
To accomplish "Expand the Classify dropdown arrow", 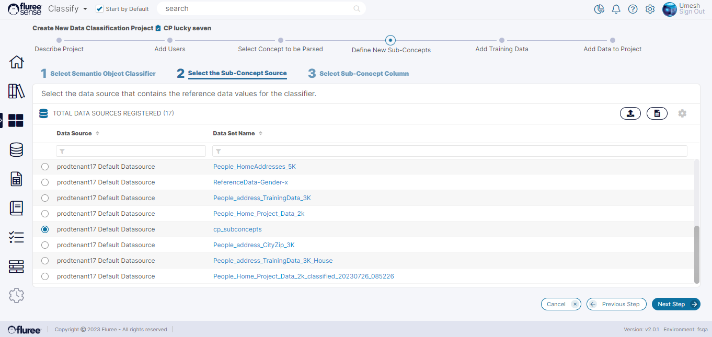I will pos(85,9).
